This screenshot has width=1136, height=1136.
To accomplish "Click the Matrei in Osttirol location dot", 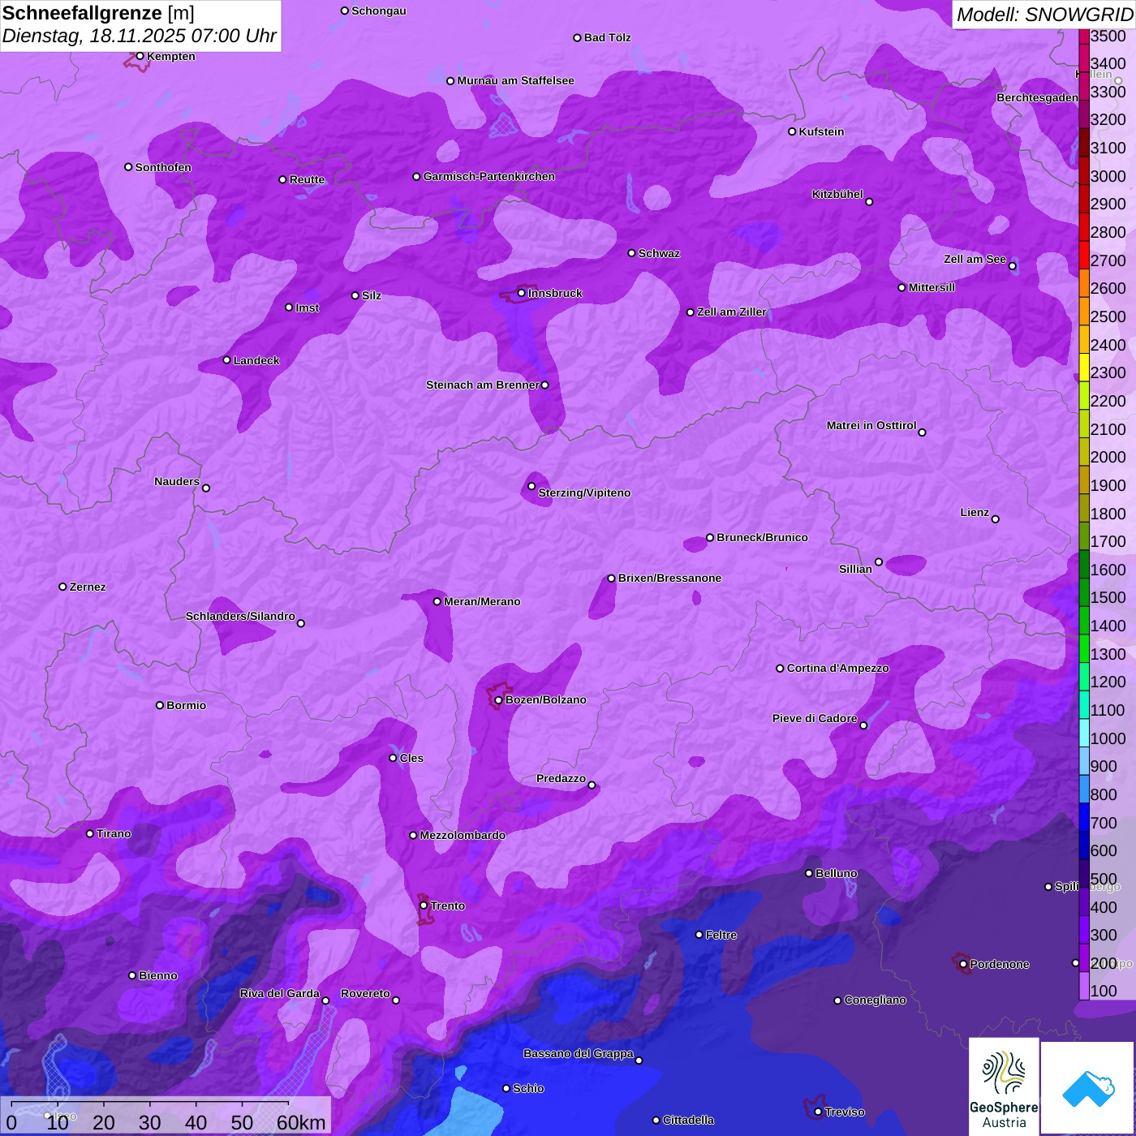I will (923, 432).
